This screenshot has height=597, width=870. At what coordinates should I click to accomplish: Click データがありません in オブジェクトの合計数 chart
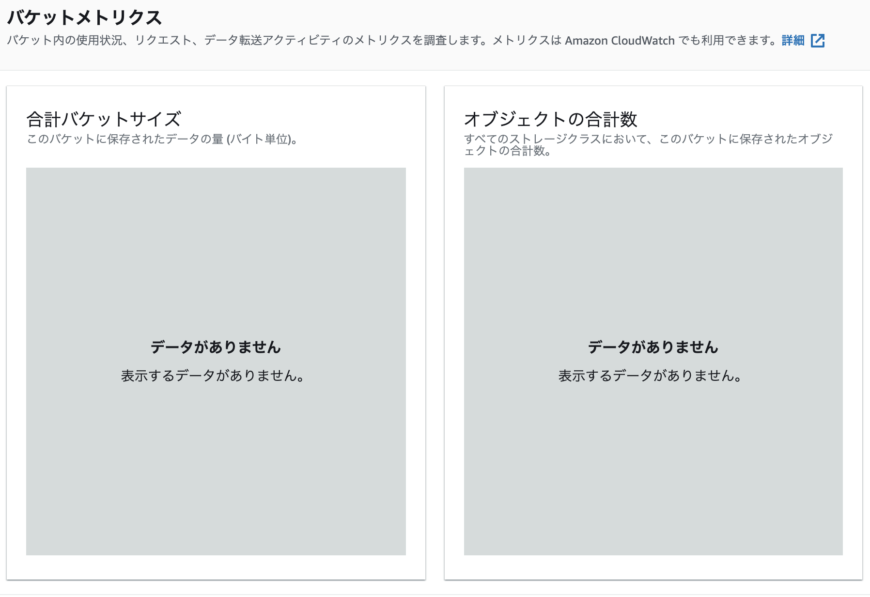click(653, 347)
